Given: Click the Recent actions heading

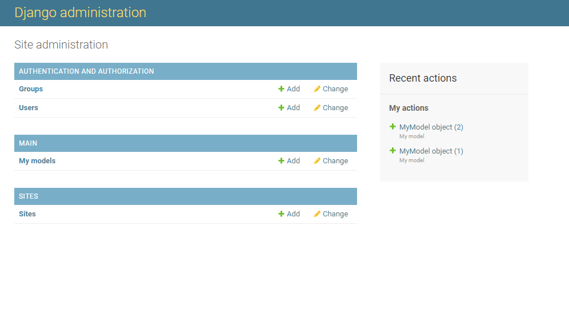Looking at the screenshot, I should tap(423, 78).
